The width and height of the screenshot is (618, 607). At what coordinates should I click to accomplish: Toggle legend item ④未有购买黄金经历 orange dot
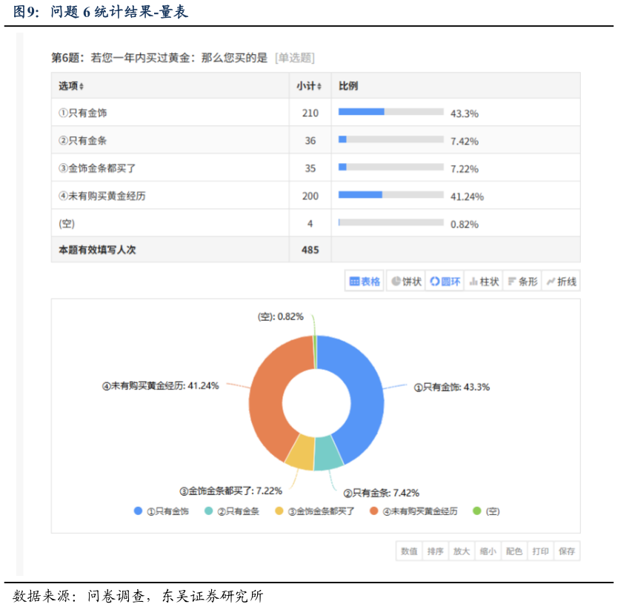(x=373, y=511)
